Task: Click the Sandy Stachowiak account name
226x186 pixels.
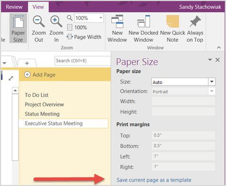Action: coord(200,7)
